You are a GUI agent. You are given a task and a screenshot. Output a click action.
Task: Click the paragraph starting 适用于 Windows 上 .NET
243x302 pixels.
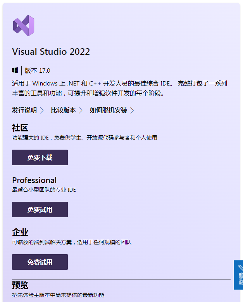(120, 88)
